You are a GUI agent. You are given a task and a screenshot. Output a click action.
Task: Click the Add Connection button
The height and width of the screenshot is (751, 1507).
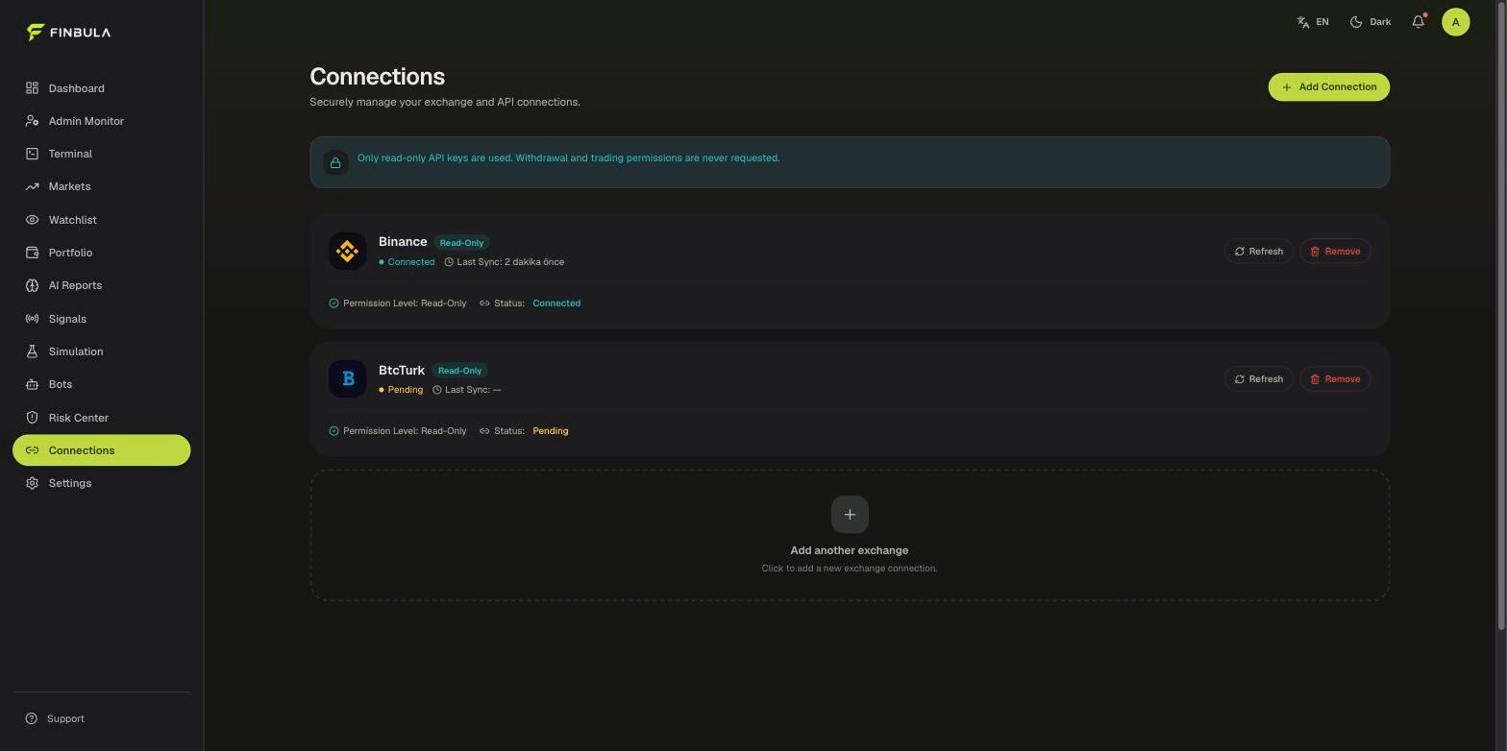click(x=1328, y=87)
